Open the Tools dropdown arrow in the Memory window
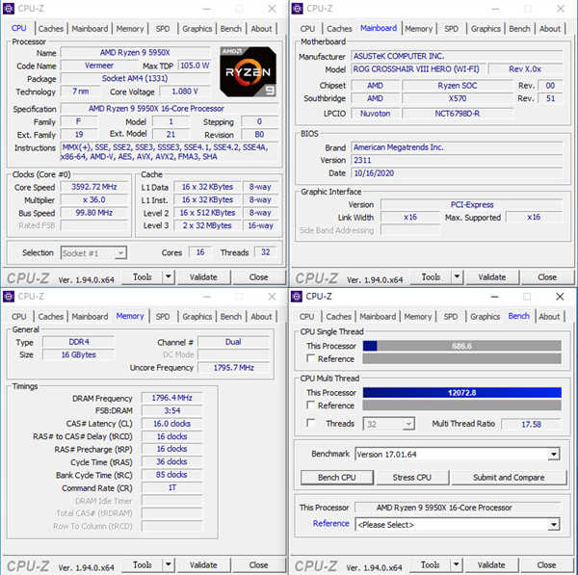Screen dimensions: 578x575 [168, 564]
